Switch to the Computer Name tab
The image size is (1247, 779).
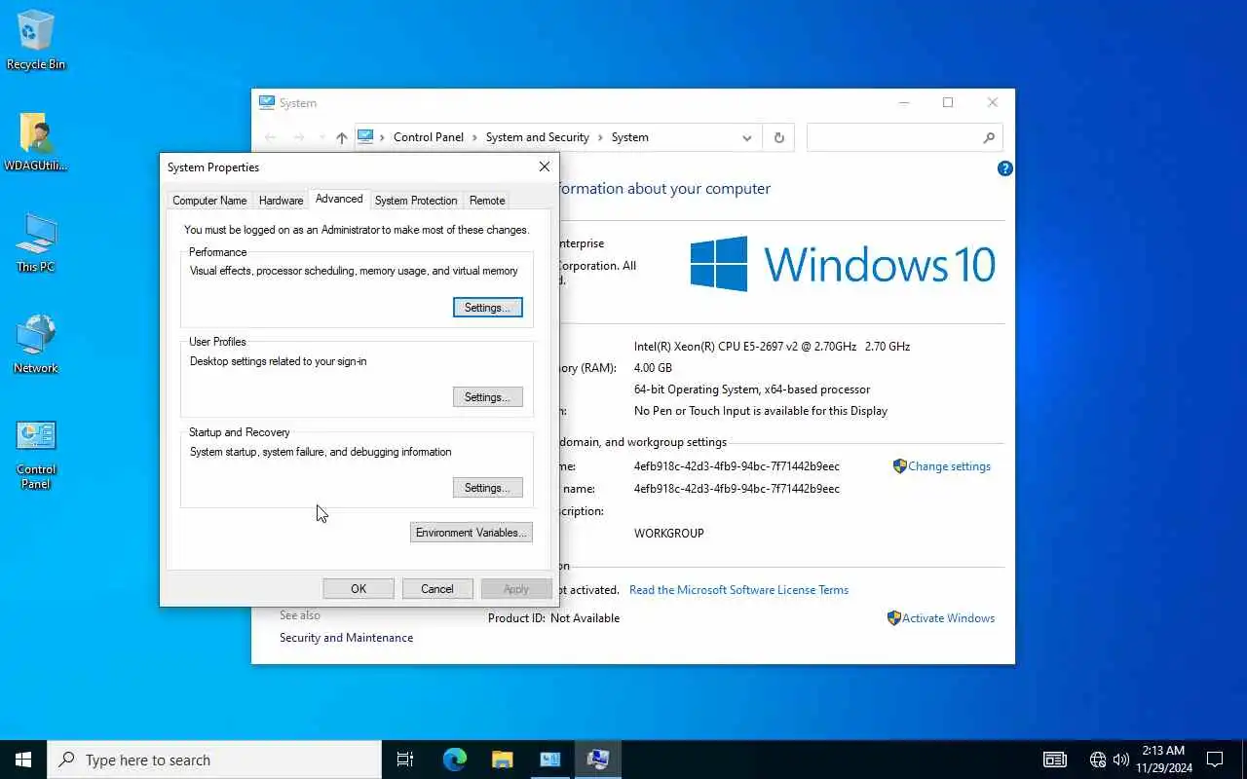(209, 201)
